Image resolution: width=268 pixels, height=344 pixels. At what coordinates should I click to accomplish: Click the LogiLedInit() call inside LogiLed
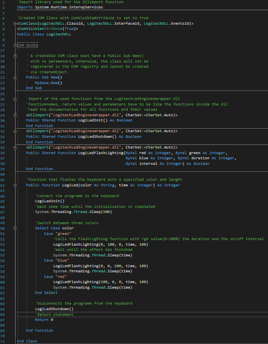coord(50,201)
